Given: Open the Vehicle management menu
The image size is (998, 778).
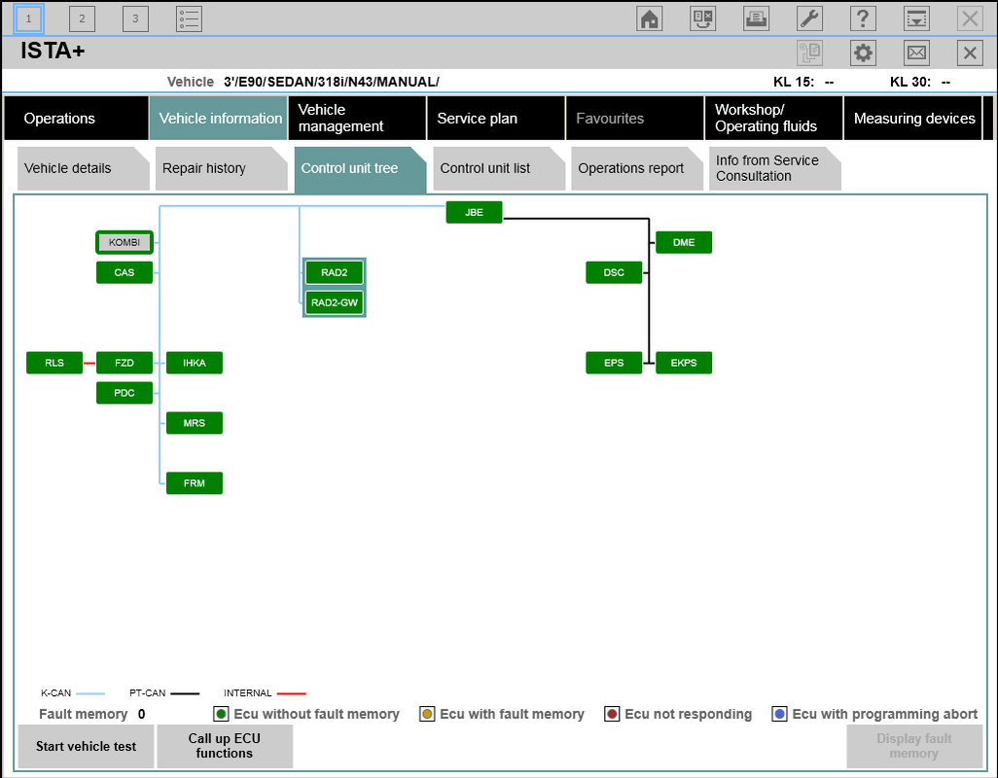Looking at the screenshot, I should (x=357, y=119).
